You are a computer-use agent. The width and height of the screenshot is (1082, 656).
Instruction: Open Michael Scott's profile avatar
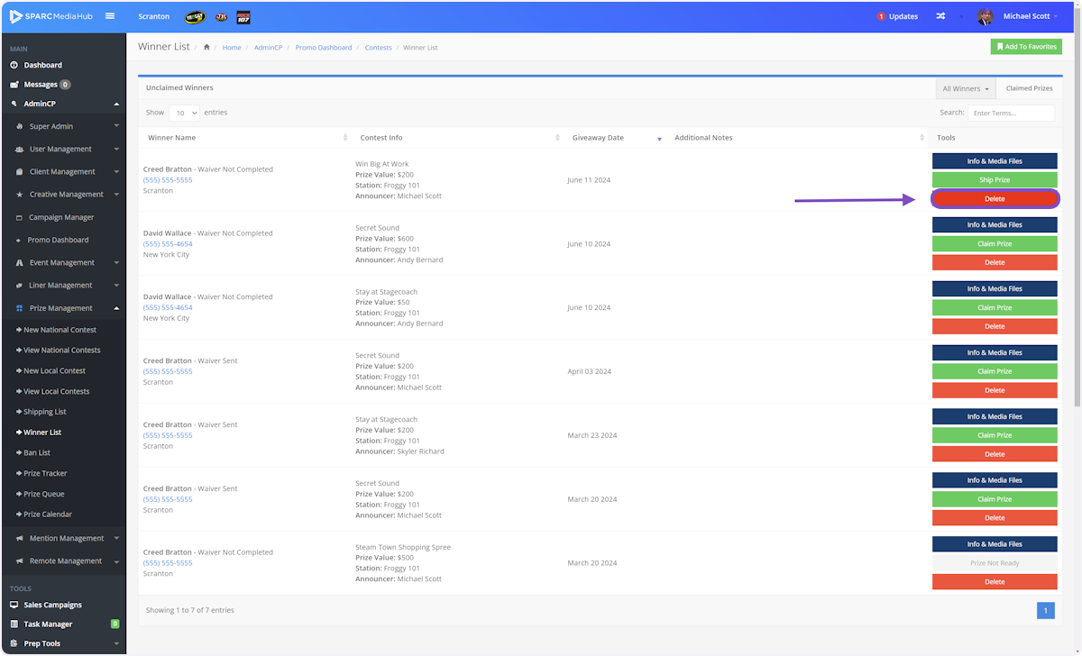(985, 16)
